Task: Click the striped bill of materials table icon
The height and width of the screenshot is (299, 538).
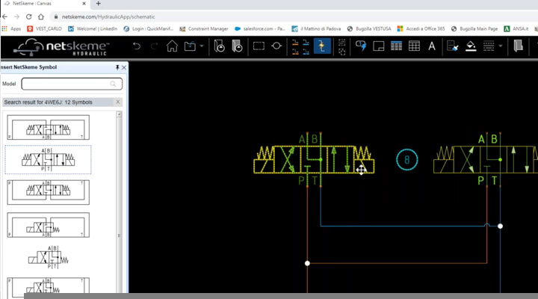Action: [x=396, y=46]
